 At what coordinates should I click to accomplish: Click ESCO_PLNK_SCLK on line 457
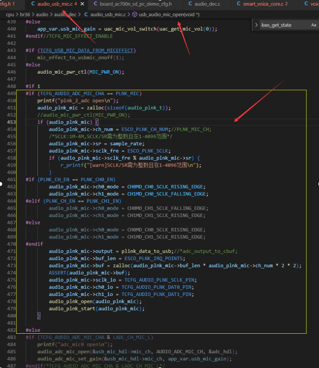[148, 151]
